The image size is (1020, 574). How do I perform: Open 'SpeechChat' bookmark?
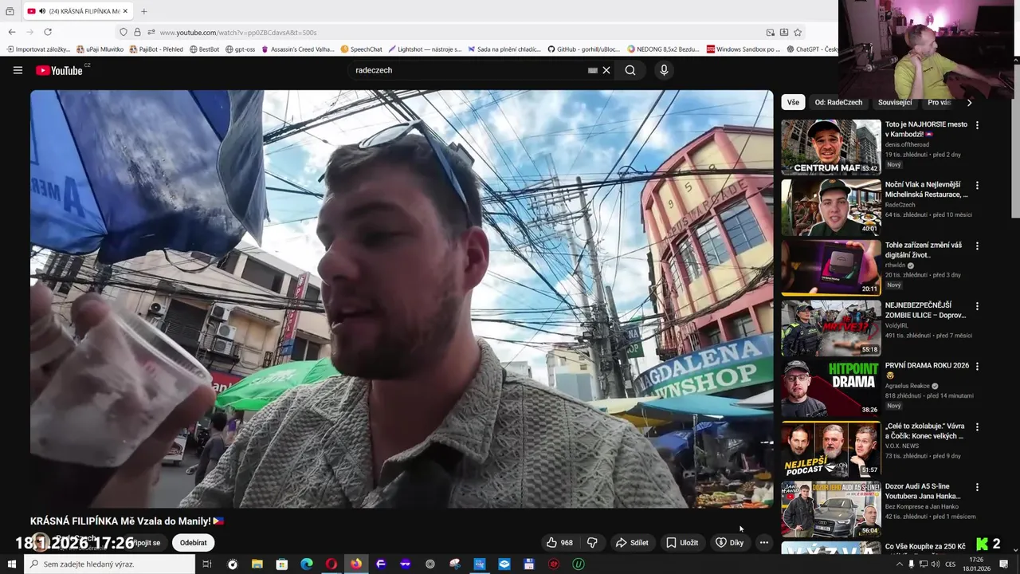click(361, 49)
